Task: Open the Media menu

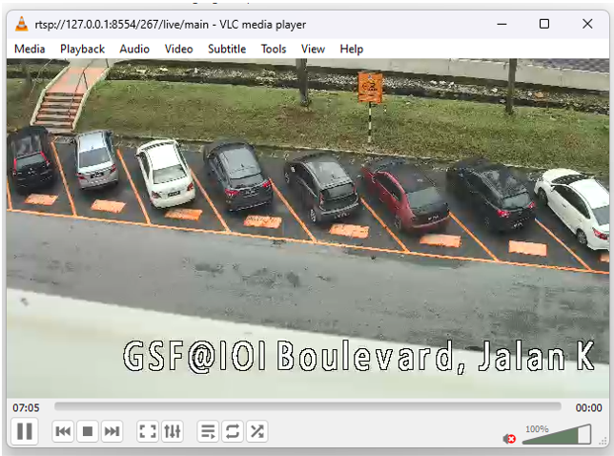Action: [x=30, y=49]
